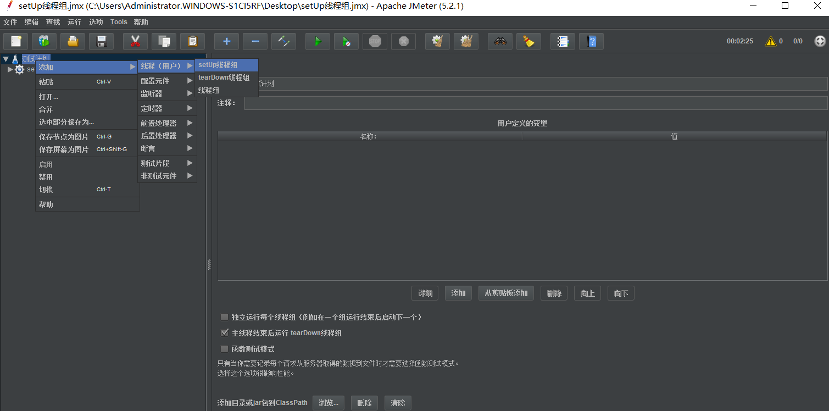
Task: Collapse the test plan root node
Action: [x=5, y=59]
